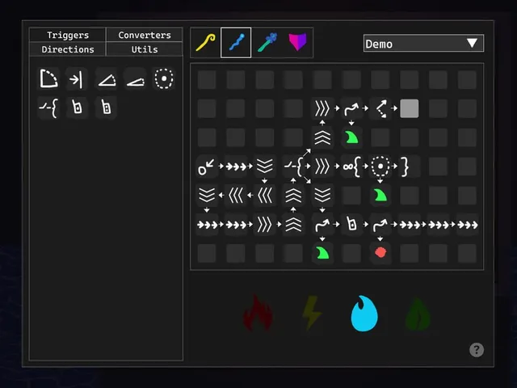Select the yellow staff wand slot
517x388 pixels.
coord(205,43)
